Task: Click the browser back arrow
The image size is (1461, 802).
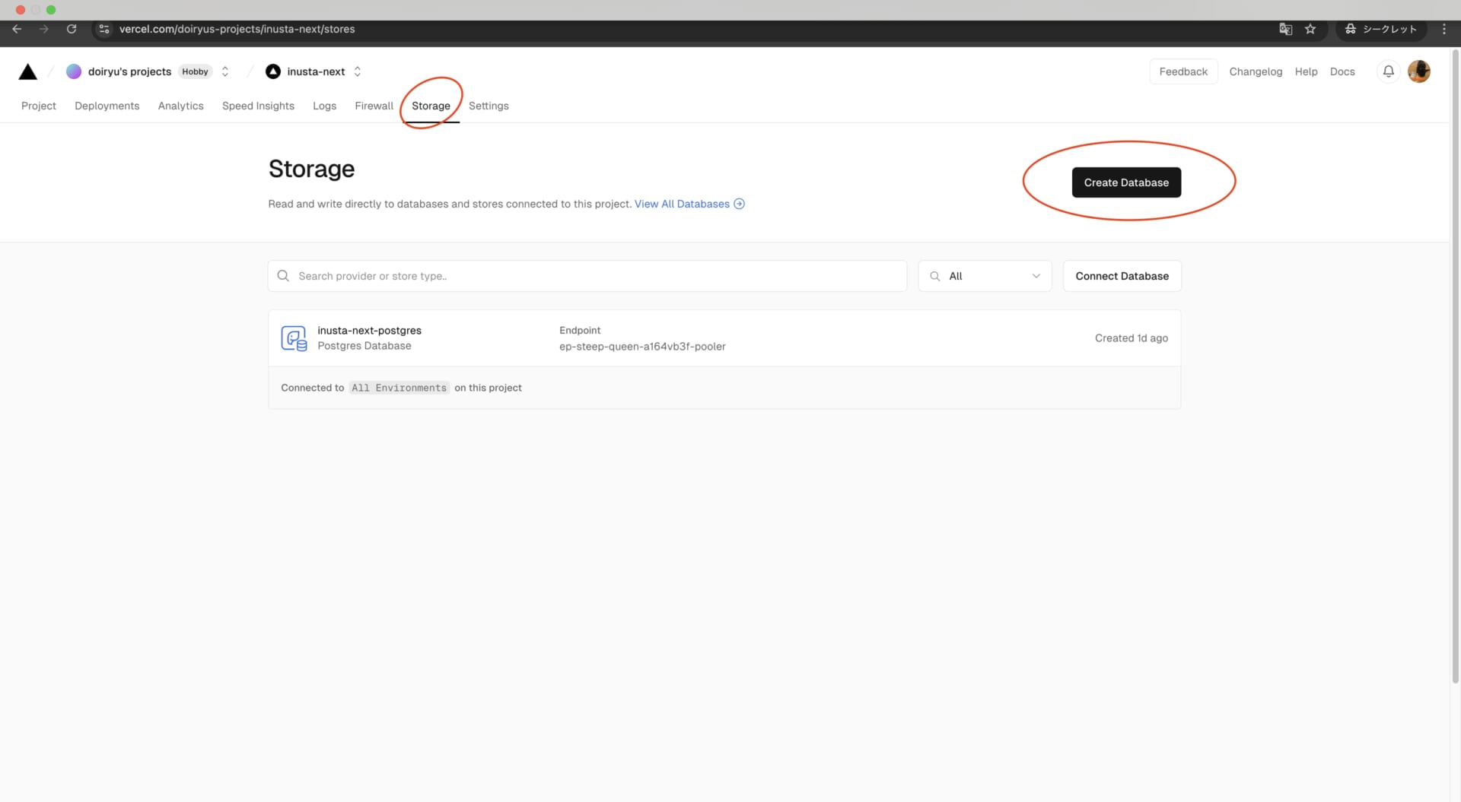Action: coord(17,29)
